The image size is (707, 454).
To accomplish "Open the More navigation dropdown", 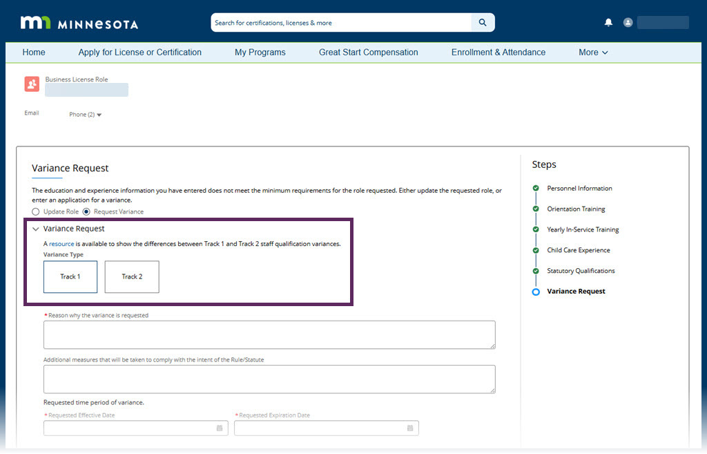I will tap(593, 53).
